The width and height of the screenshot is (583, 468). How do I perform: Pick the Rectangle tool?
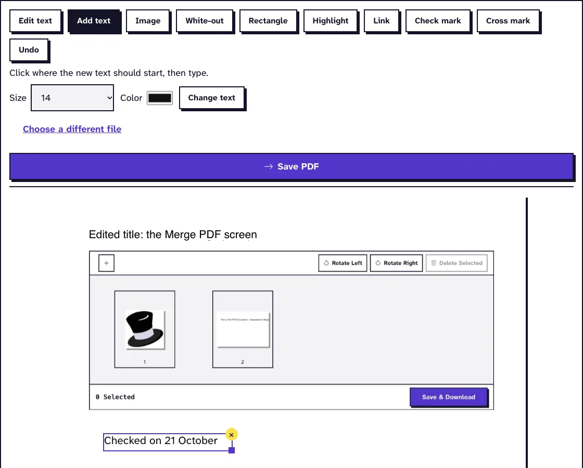pos(268,21)
